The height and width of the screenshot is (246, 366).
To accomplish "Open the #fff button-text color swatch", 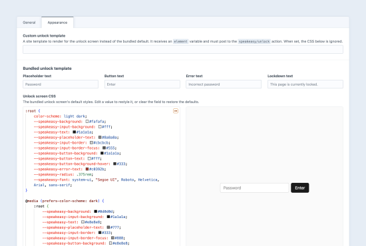I will [x=89, y=158].
